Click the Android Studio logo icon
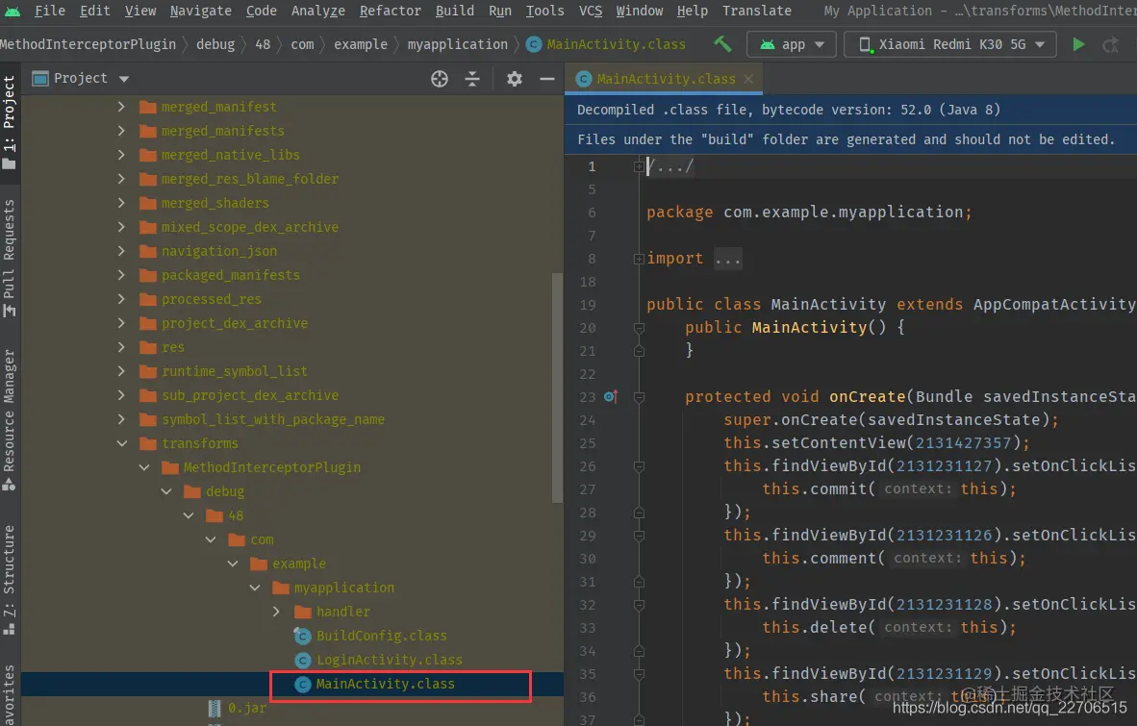 (x=13, y=11)
